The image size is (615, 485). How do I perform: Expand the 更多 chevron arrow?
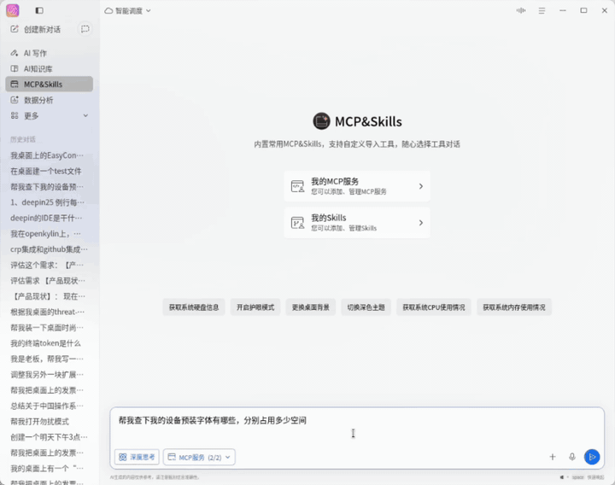pos(85,115)
